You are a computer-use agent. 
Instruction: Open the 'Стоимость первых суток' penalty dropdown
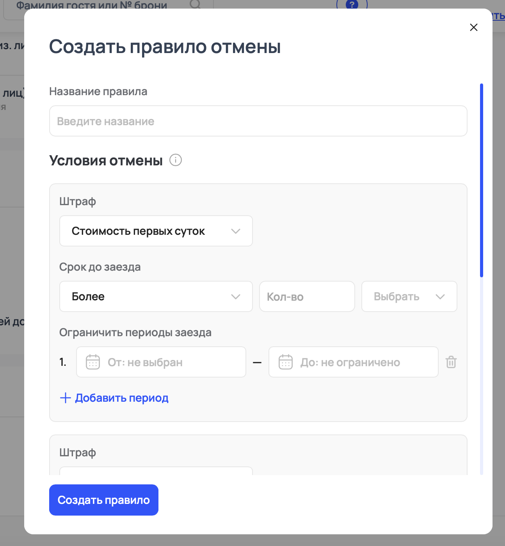point(156,231)
